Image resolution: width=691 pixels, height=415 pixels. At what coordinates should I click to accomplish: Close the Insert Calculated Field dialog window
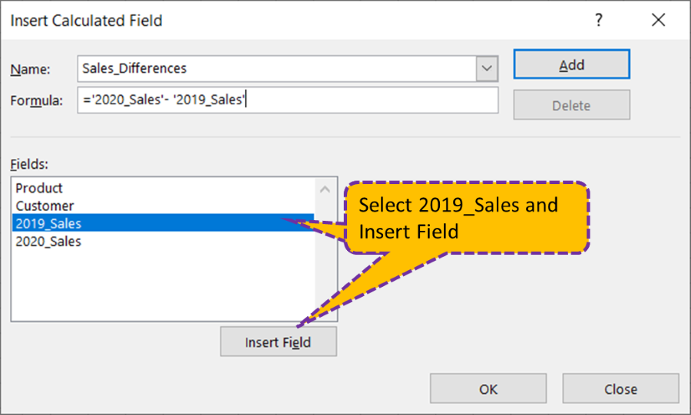(658, 20)
